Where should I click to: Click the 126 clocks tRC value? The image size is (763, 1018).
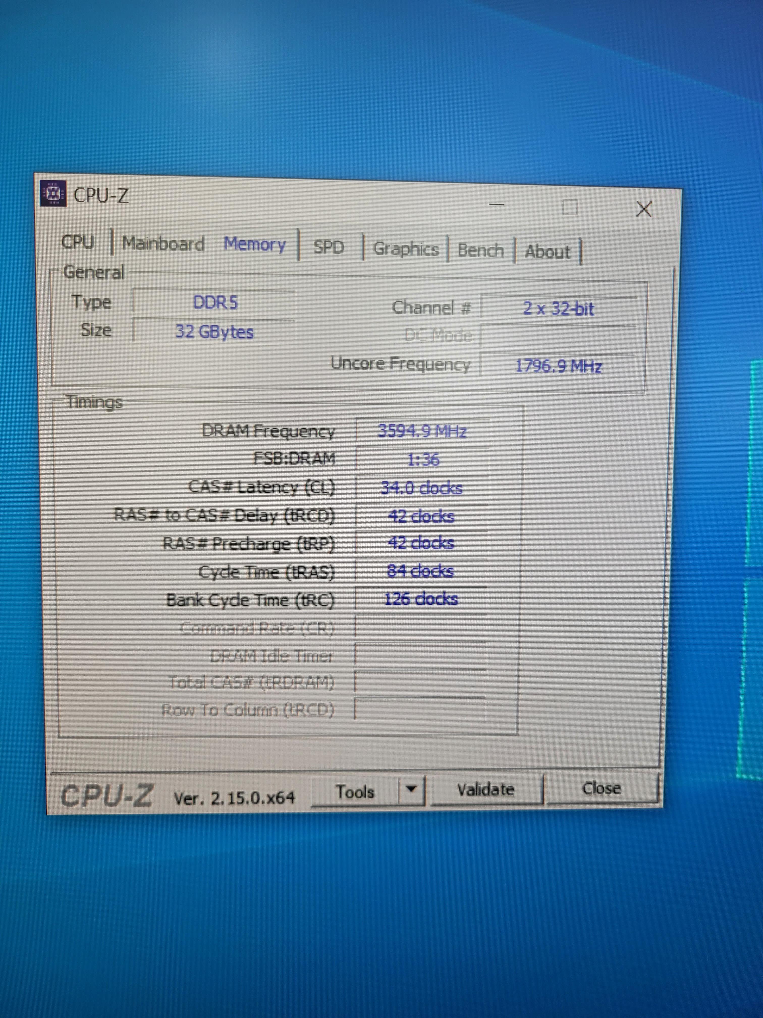pyautogui.click(x=421, y=599)
